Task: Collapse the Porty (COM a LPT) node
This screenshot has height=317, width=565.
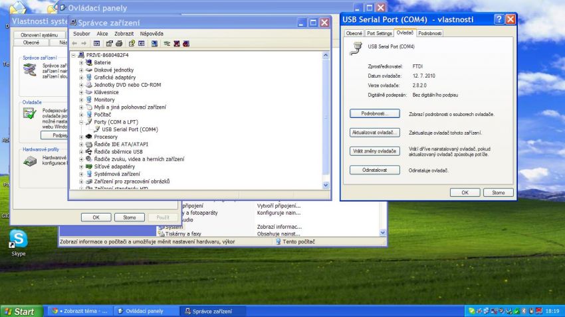Action: (x=81, y=122)
